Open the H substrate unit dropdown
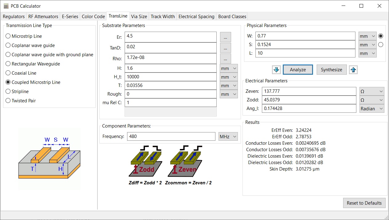 [x=228, y=68]
